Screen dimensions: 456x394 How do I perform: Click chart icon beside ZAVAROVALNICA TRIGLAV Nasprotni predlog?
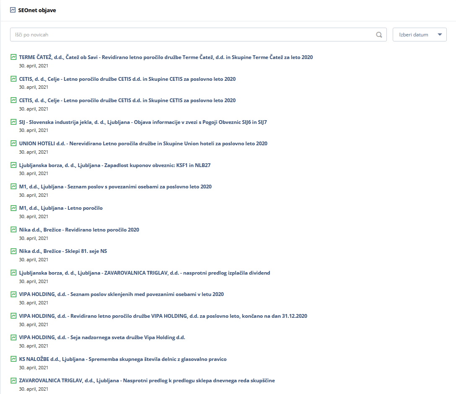(13, 380)
